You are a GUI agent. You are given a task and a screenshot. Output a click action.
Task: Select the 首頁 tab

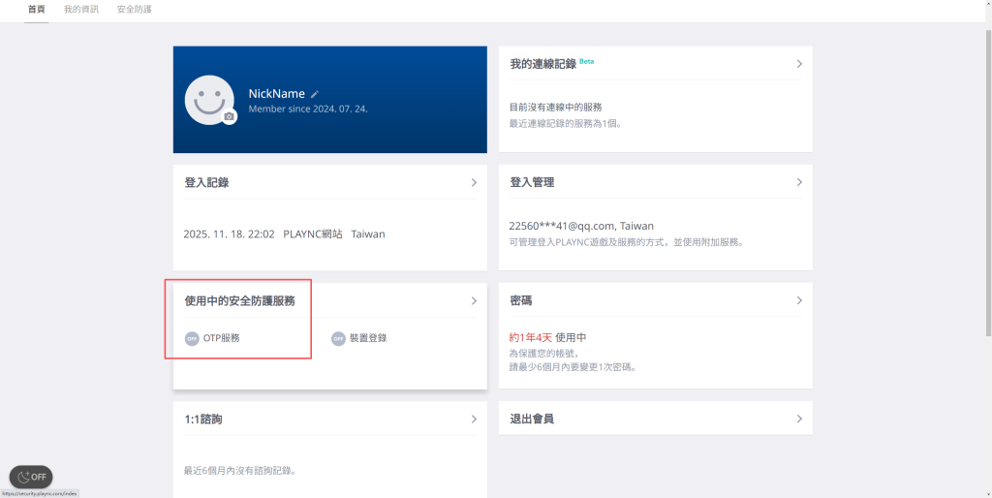tap(36, 10)
